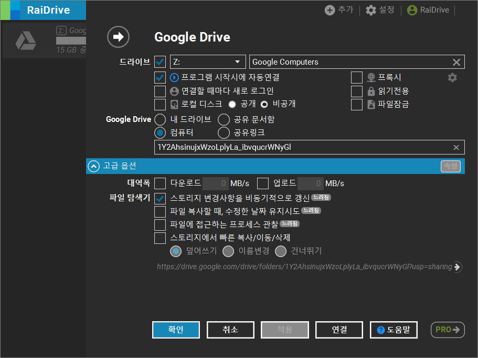The height and width of the screenshot is (358, 478).
Task: Select 덮어쓰기 radio option
Action: click(x=176, y=251)
